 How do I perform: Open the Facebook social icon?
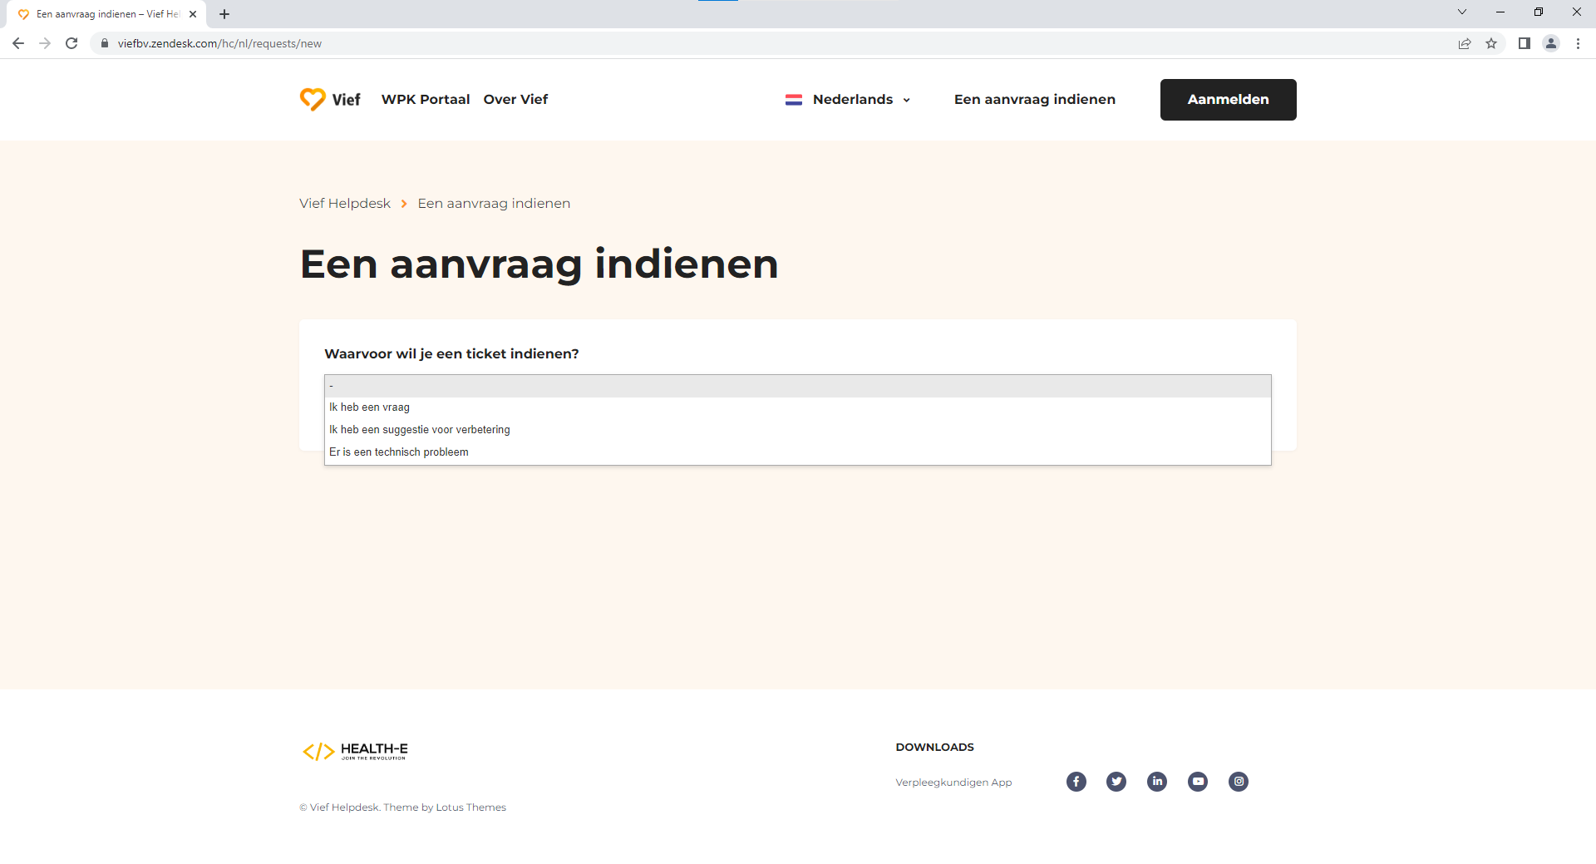point(1076,782)
